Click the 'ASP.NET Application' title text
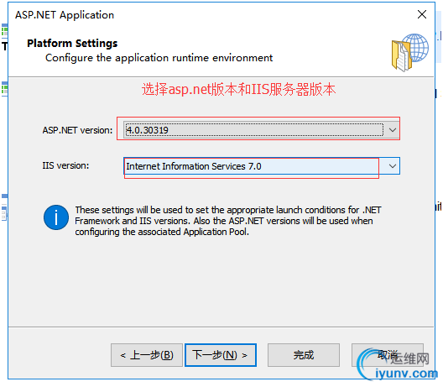Screen dimensions: 443x387 click(x=65, y=15)
